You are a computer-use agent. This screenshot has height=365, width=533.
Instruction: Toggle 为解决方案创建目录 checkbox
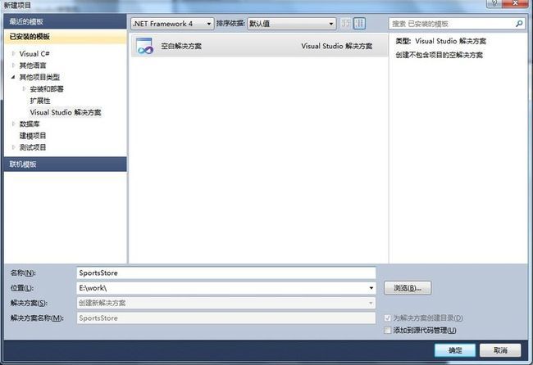387,318
